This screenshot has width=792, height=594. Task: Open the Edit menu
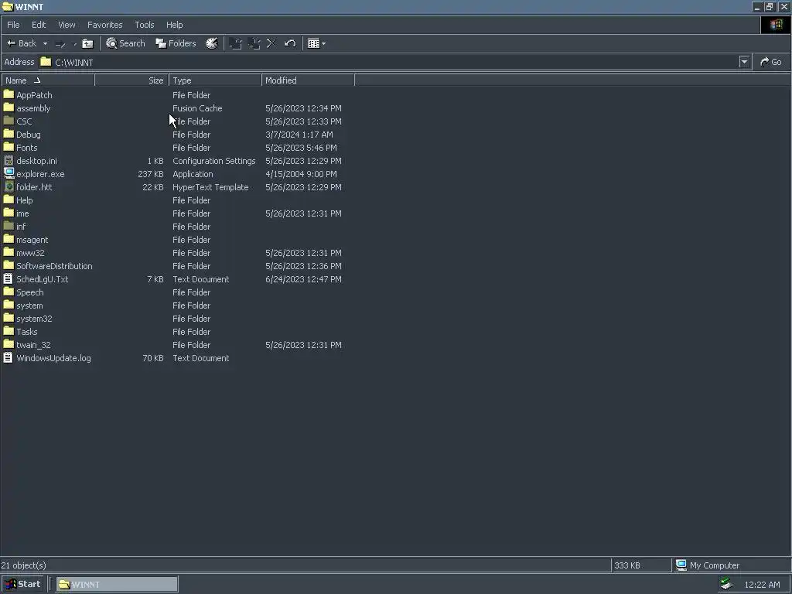(39, 25)
